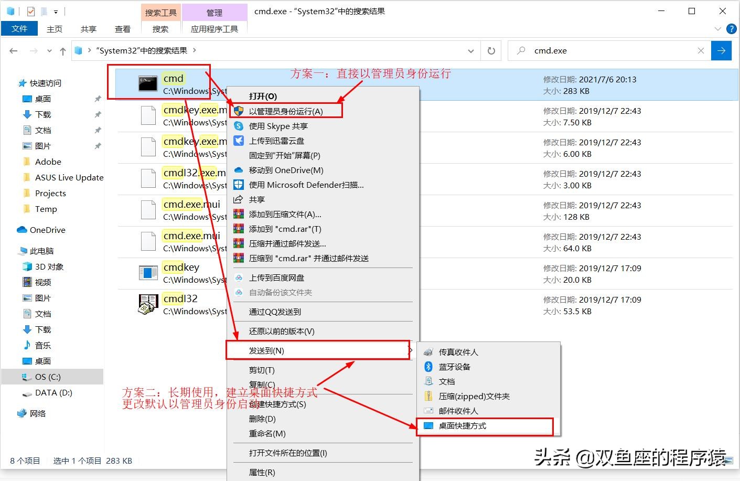Click the blue search go arrow button

pos(722,50)
